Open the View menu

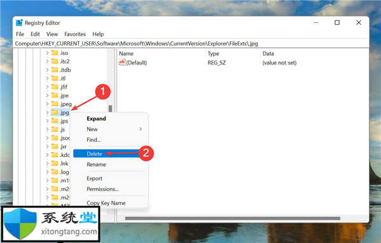click(52, 34)
